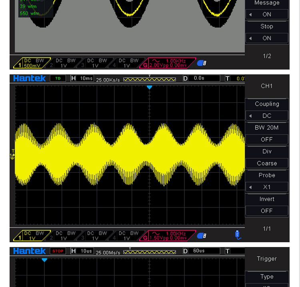This screenshot has width=300, height=287.
Task: Open the CH1 menu title
Action: pyautogui.click(x=267, y=86)
